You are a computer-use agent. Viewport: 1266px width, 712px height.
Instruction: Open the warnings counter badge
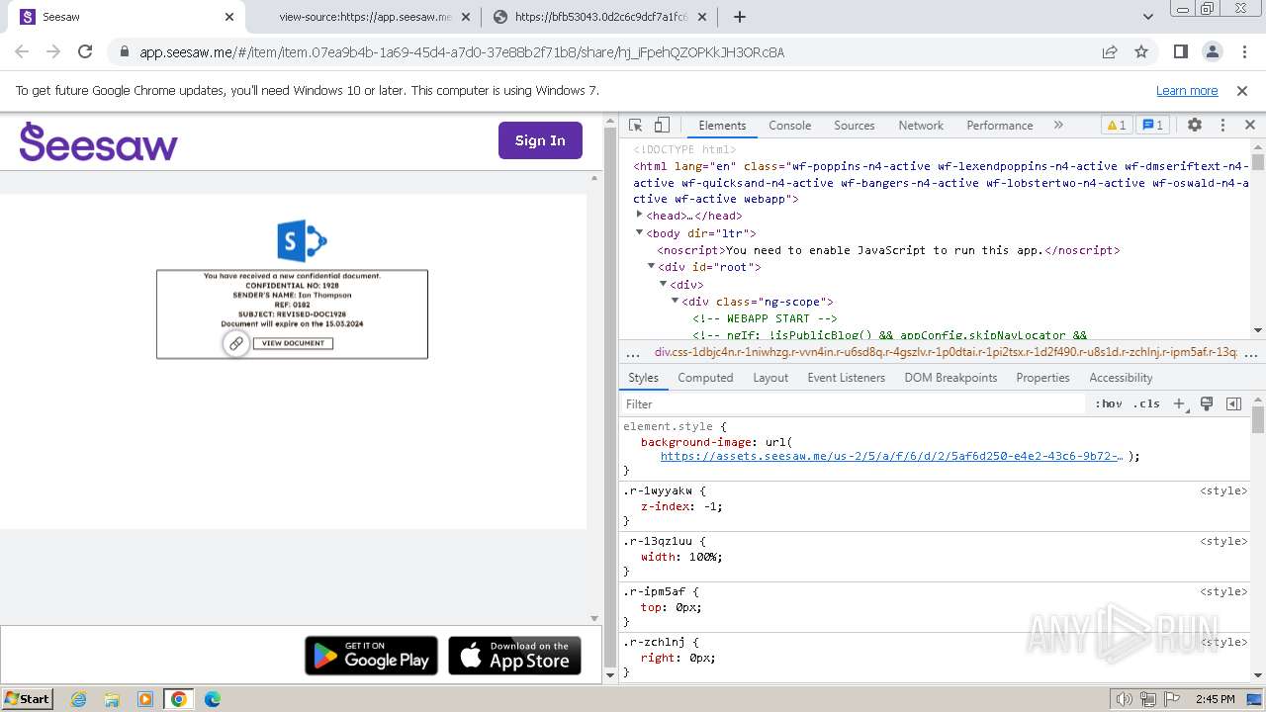[x=1117, y=126]
